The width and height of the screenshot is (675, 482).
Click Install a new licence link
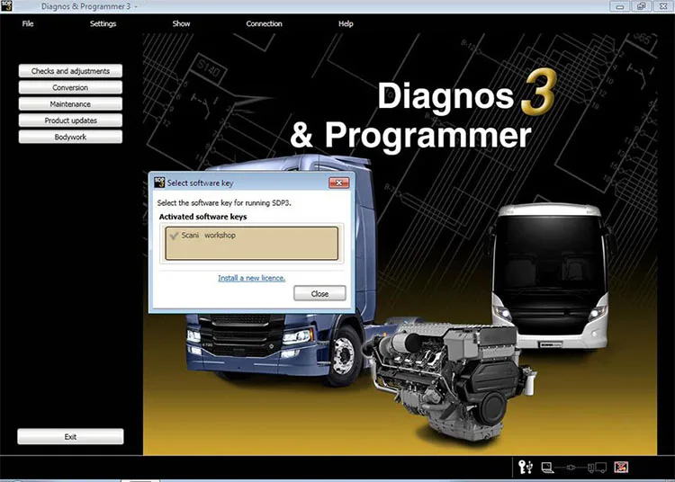251,278
